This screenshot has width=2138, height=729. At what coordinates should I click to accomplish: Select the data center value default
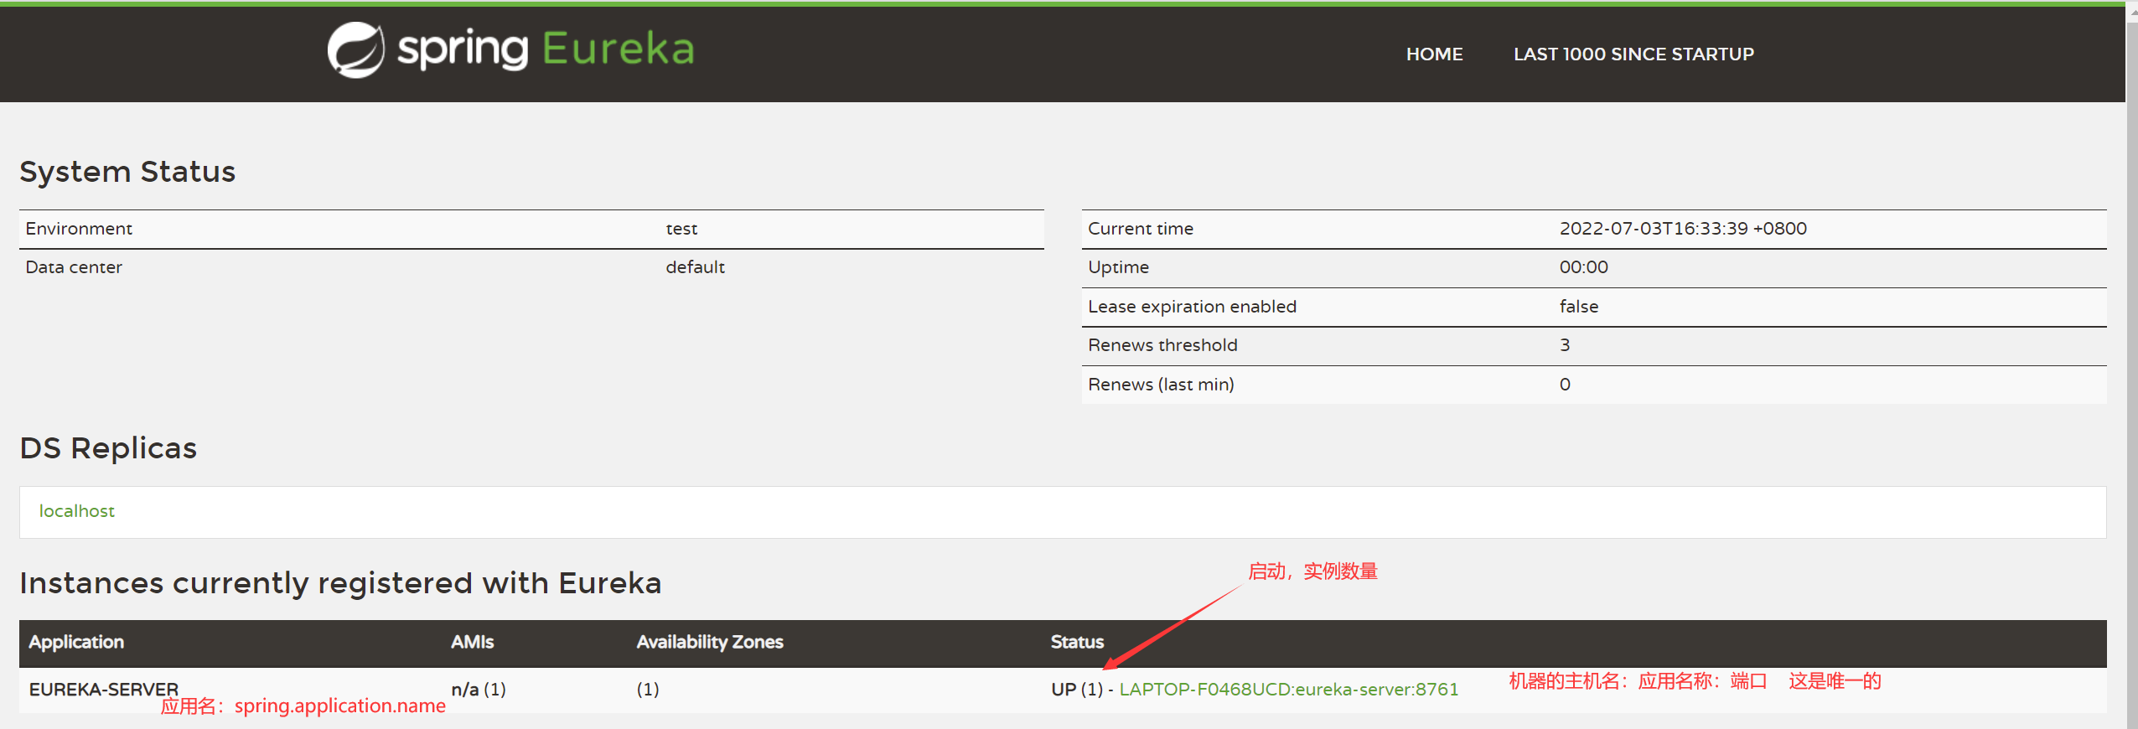click(695, 267)
